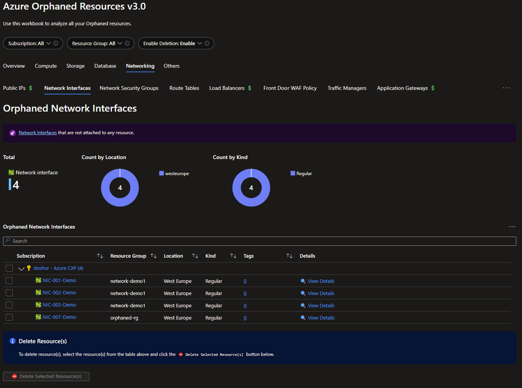
Task: Open the Traffic Managers sub-tab
Action: pos(347,88)
